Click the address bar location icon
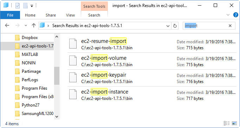Screen dimensions: 240x128 coord(42,25)
